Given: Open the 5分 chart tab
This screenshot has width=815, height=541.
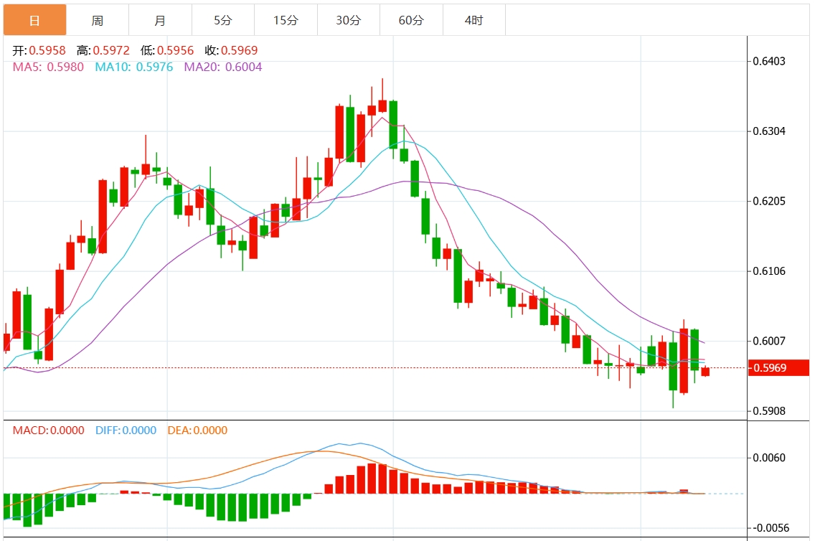Looking at the screenshot, I should click(x=223, y=20).
